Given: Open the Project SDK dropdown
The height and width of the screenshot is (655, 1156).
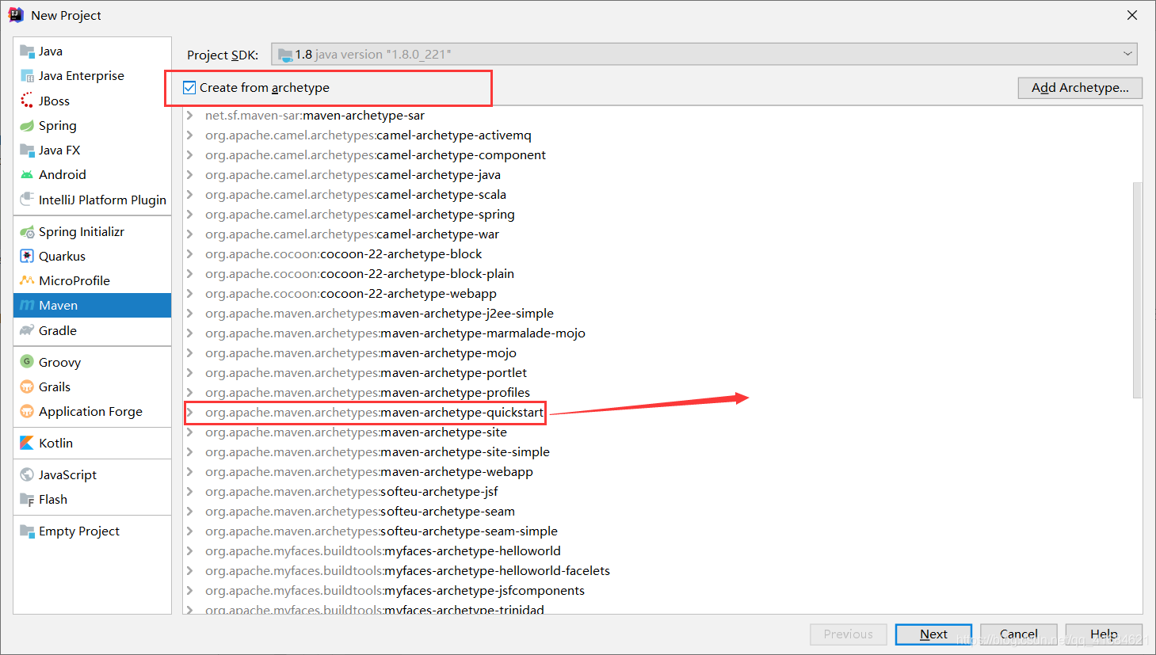Looking at the screenshot, I should pos(704,54).
